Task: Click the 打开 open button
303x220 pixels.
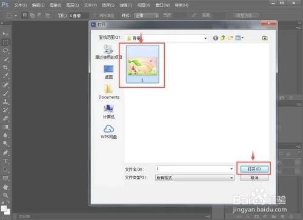Action: [x=255, y=169]
